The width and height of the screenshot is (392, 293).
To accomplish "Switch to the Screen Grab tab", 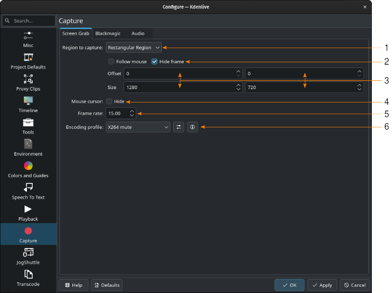I will pyautogui.click(x=76, y=34).
